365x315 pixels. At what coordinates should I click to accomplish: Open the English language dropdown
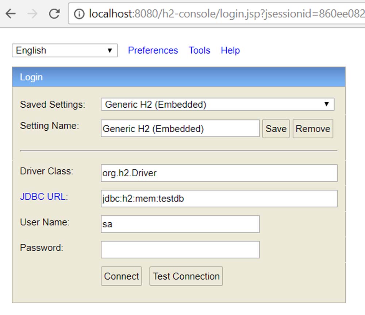(x=65, y=50)
